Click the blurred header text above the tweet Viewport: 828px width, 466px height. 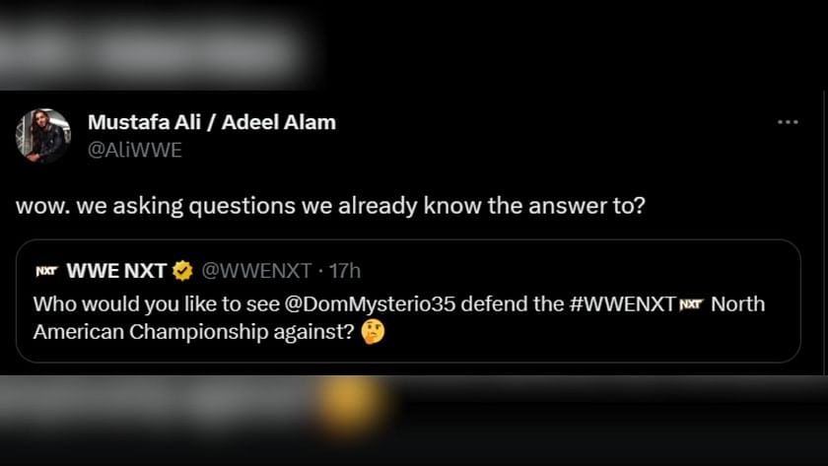tap(151, 50)
